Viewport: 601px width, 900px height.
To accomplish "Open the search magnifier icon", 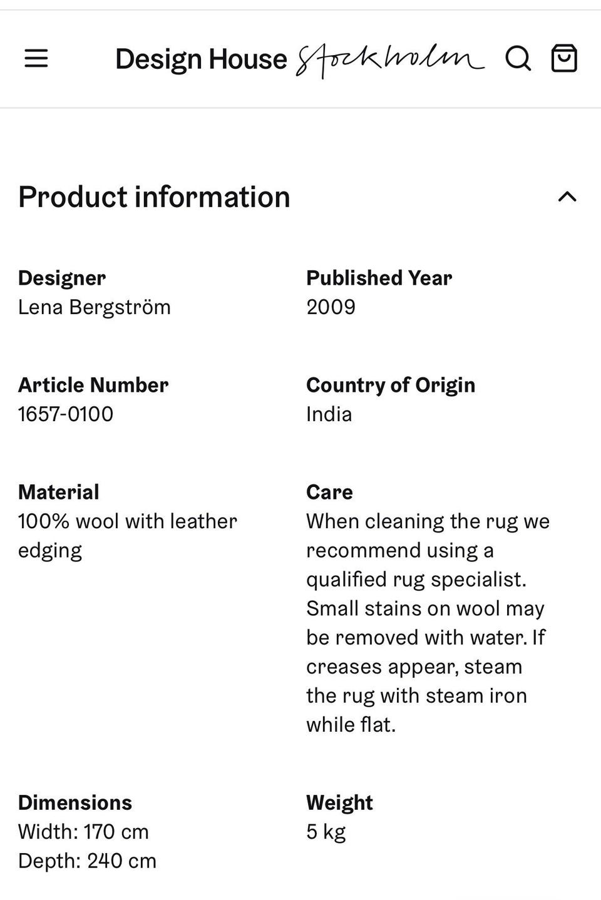I will coord(518,59).
